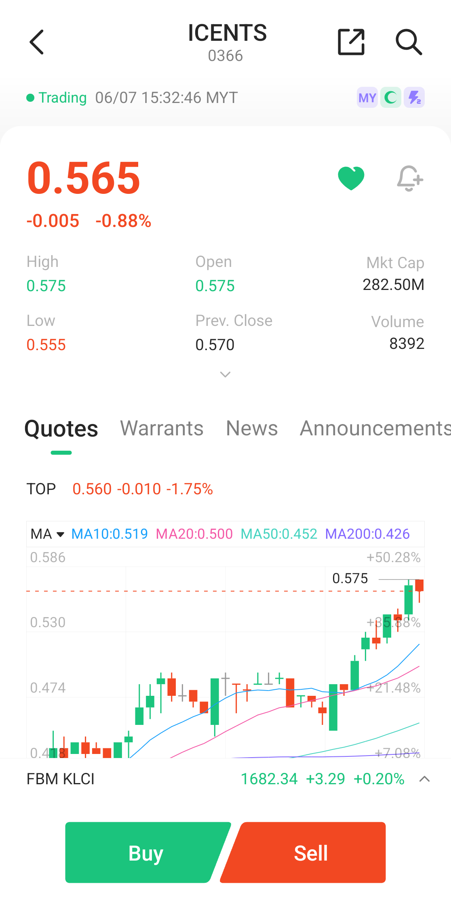Tap the green crescent Shariah badge
451x905 pixels.
tap(391, 98)
